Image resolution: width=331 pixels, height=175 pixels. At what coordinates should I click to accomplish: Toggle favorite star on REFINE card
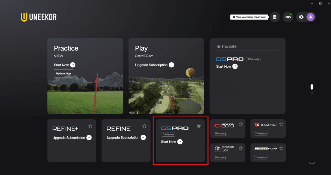point(144,126)
